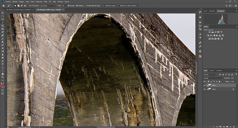Image resolution: width=238 pixels, height=128 pixels.
Task: Switch to the Canales tab
Action: point(212,71)
